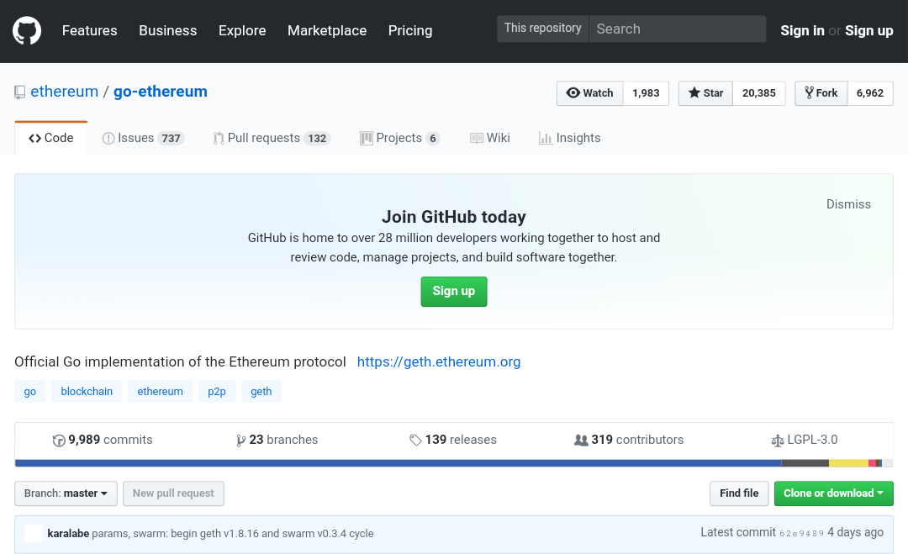Open the latest commit hash 62e9489
The image size is (908, 554).
coord(801,533)
